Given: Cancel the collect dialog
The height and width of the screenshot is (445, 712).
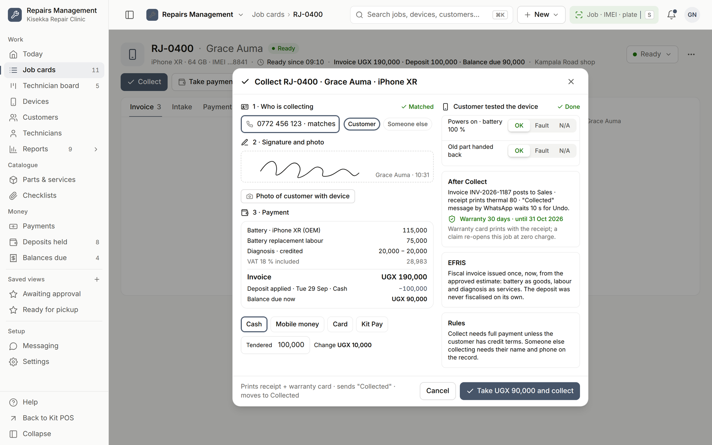Looking at the screenshot, I should click(437, 391).
